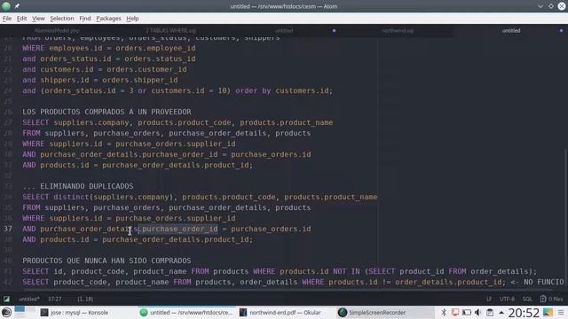Image resolution: width=568 pixels, height=319 pixels.
Task: Select the active untitled tab on the right
Action: [x=511, y=31]
